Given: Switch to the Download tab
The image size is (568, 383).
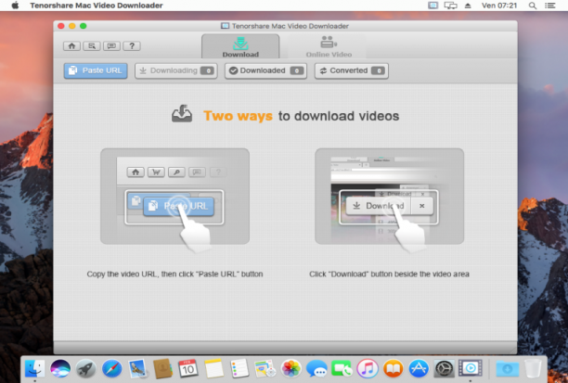Looking at the screenshot, I should tap(240, 46).
